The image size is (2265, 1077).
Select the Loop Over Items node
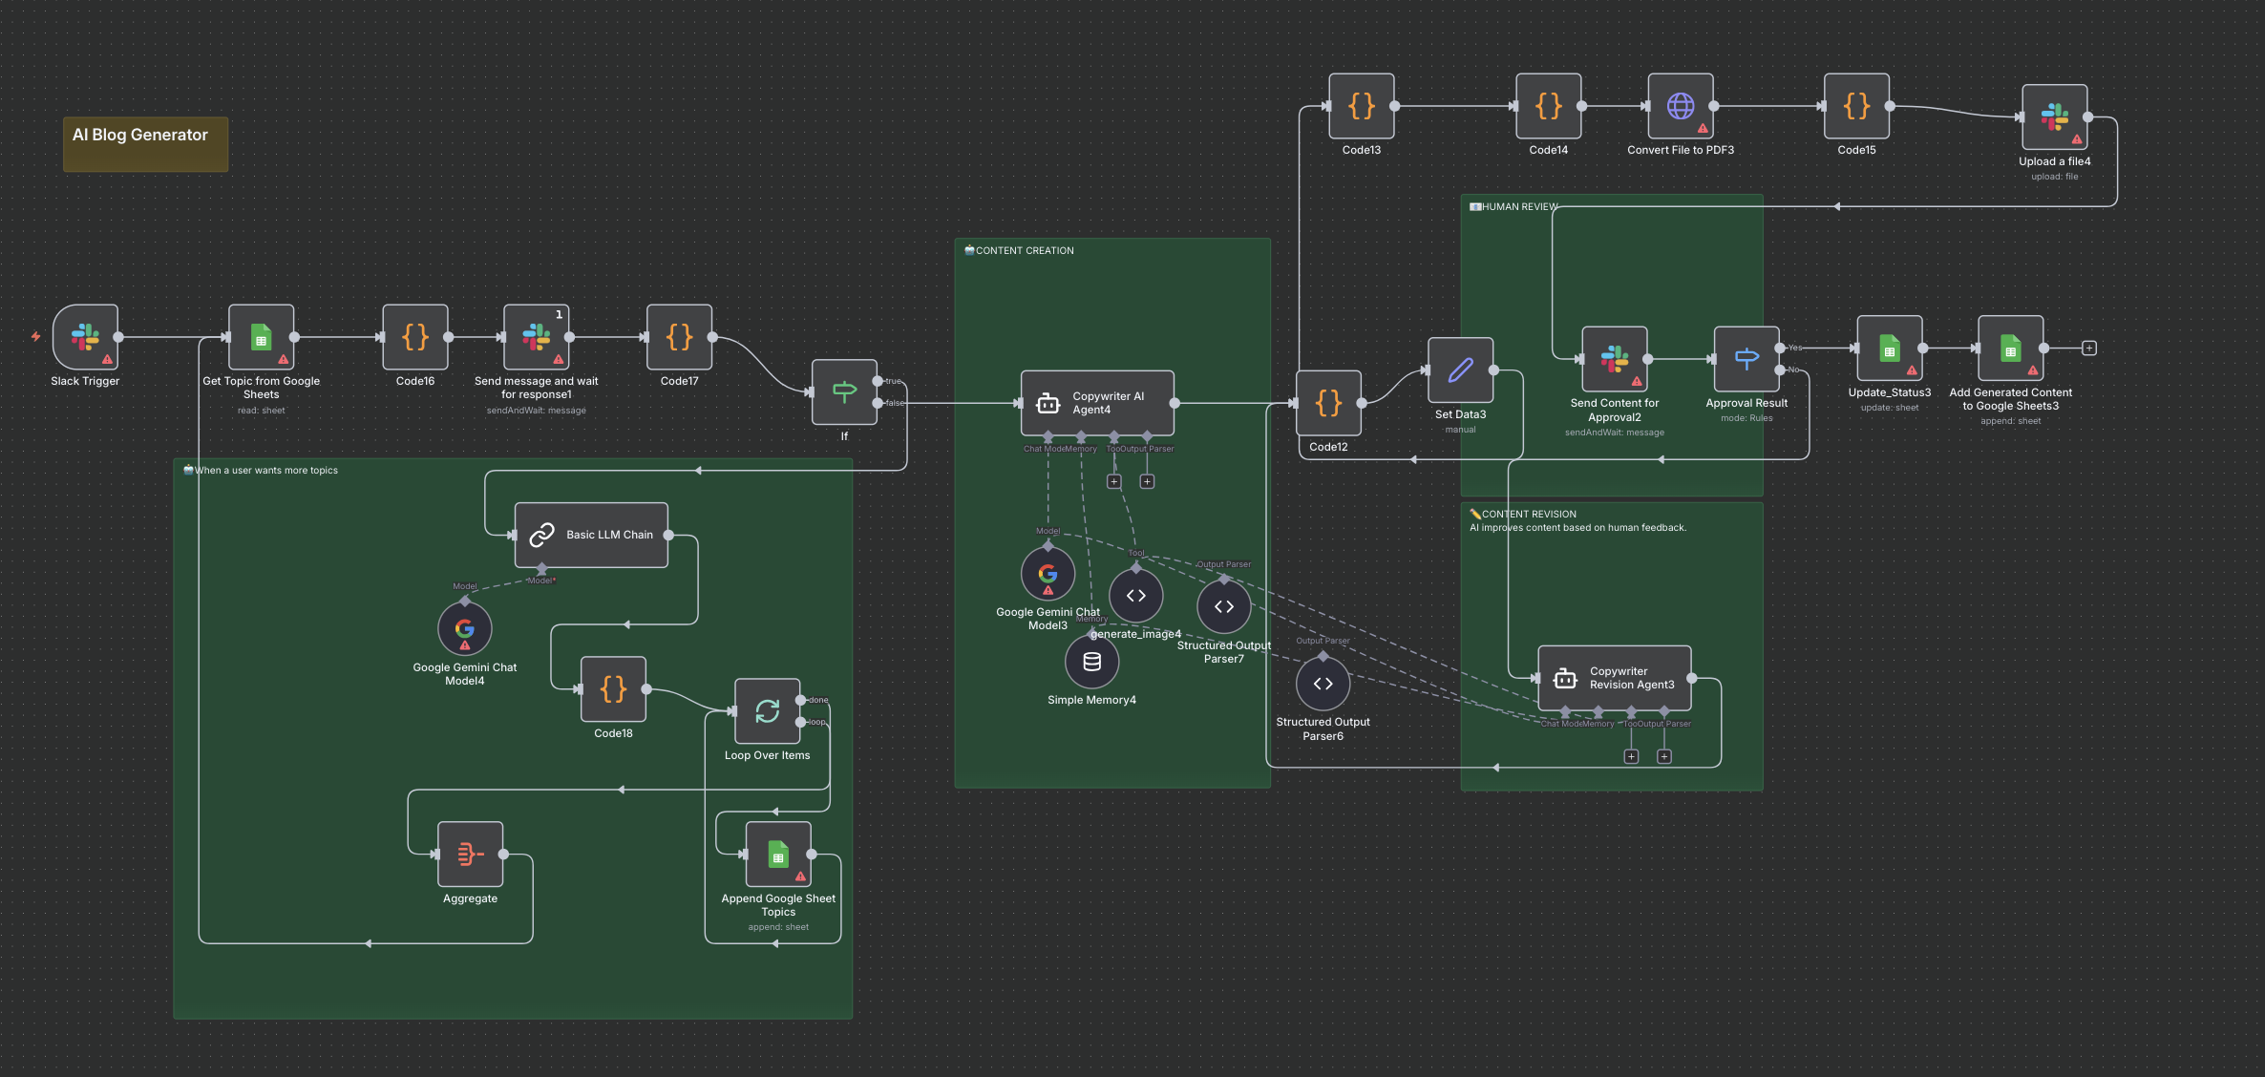click(767, 712)
